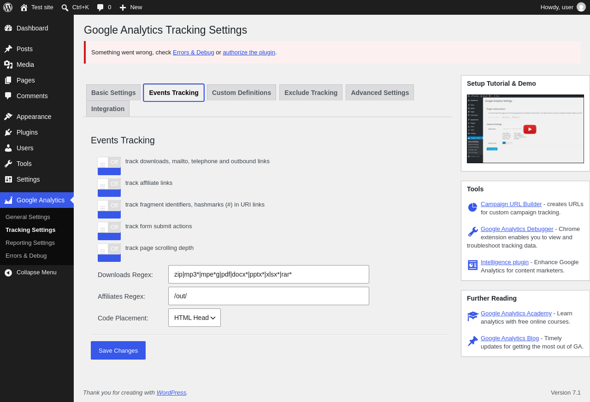Click the Howdy, user account menu
Viewport: 590px width, 402px height.
click(x=563, y=7)
